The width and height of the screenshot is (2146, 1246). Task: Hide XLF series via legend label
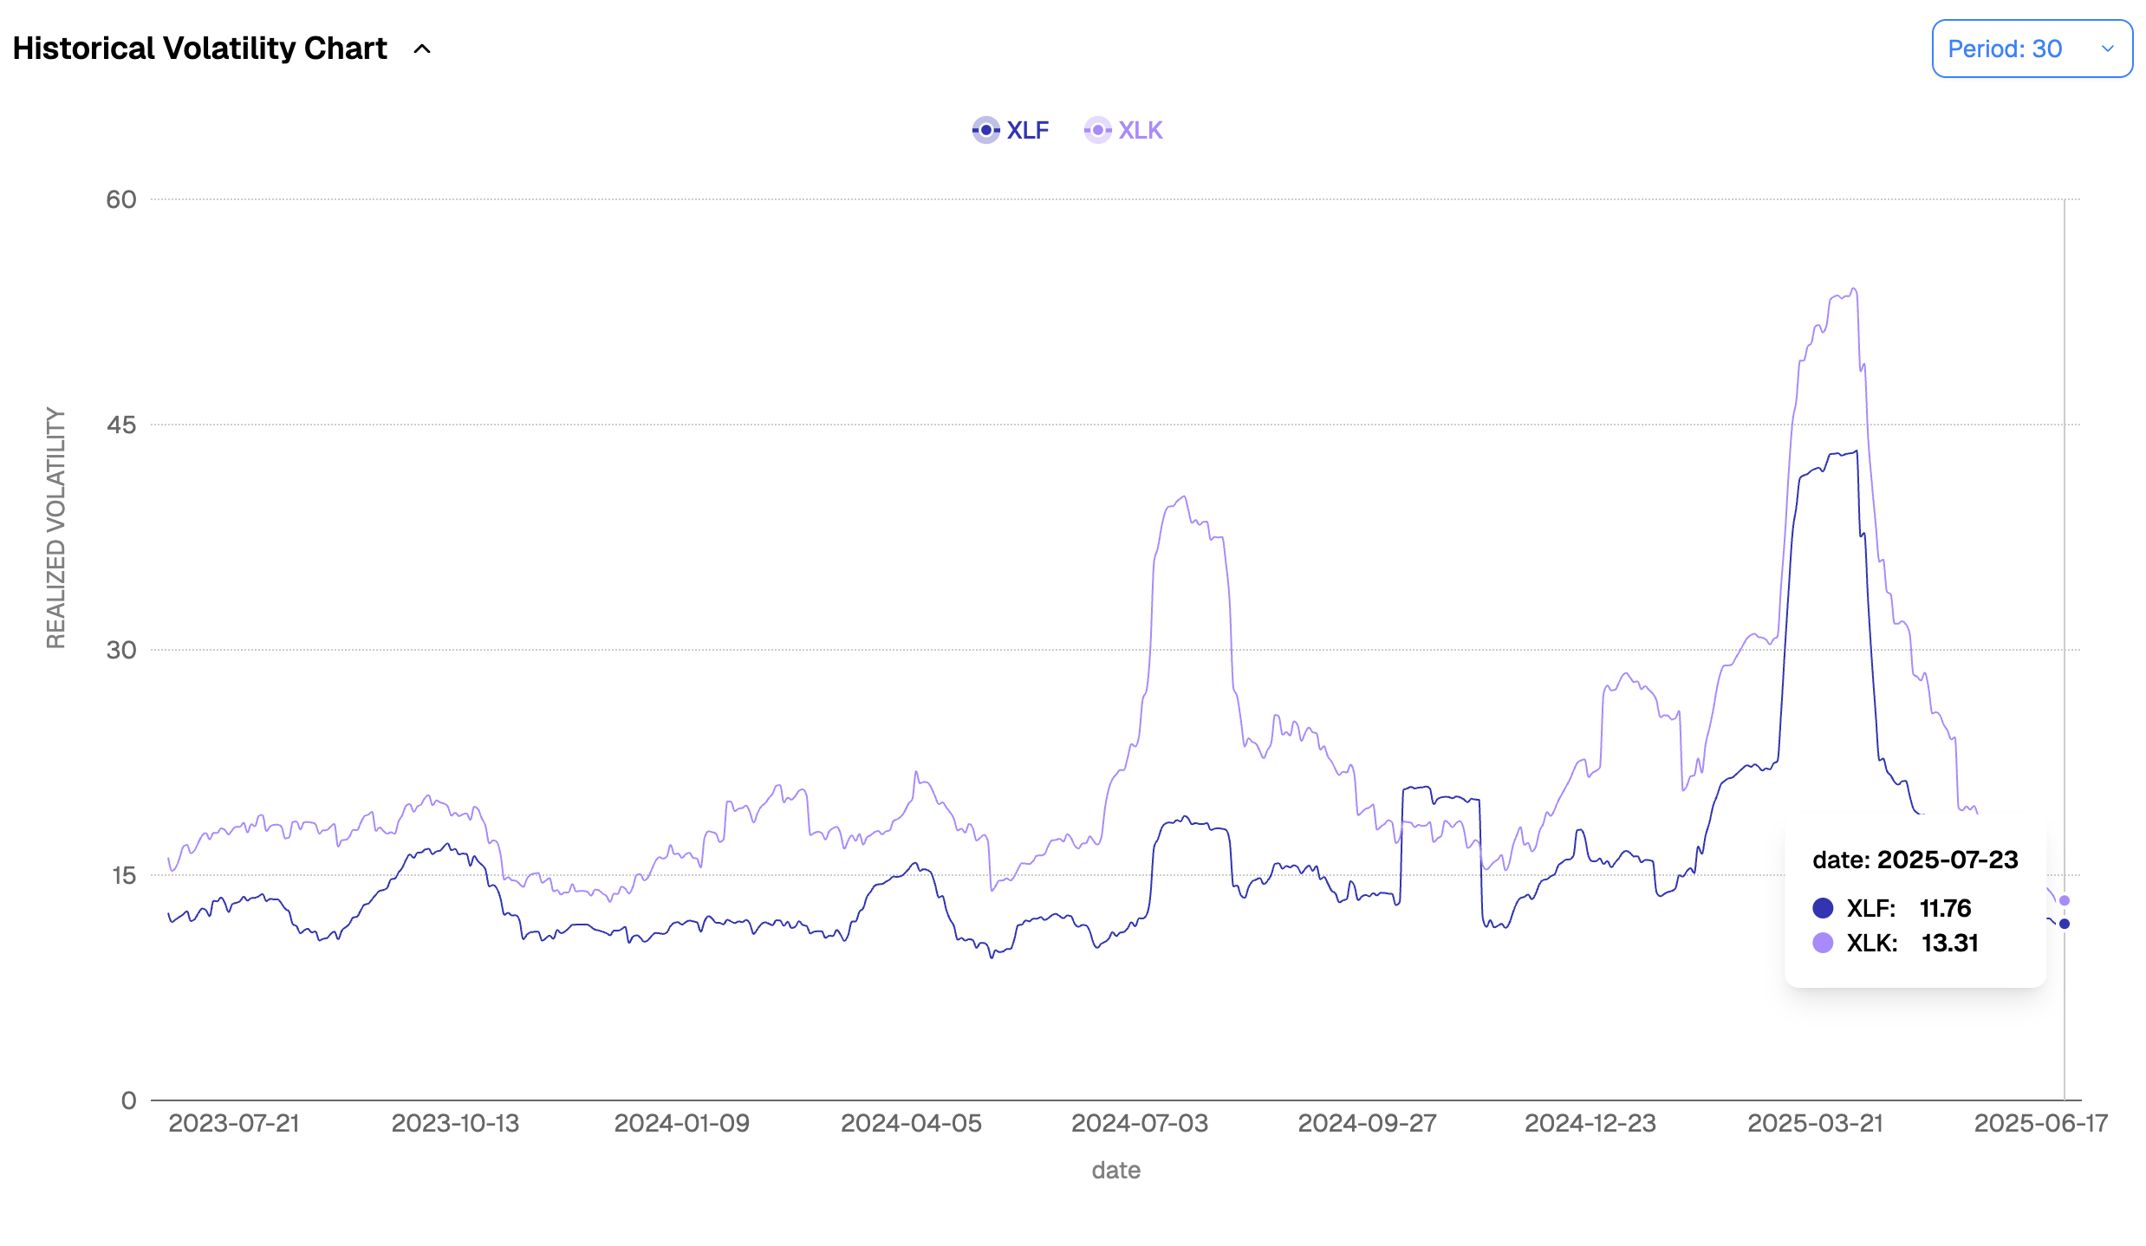click(1027, 130)
